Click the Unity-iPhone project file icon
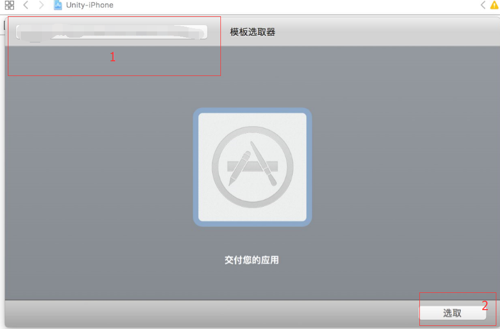Image resolution: width=500 pixels, height=329 pixels. (x=58, y=5)
